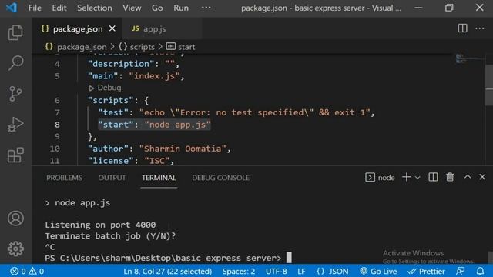The width and height of the screenshot is (493, 277).
Task: Click scripts in the breadcrumb
Action: click(x=142, y=47)
